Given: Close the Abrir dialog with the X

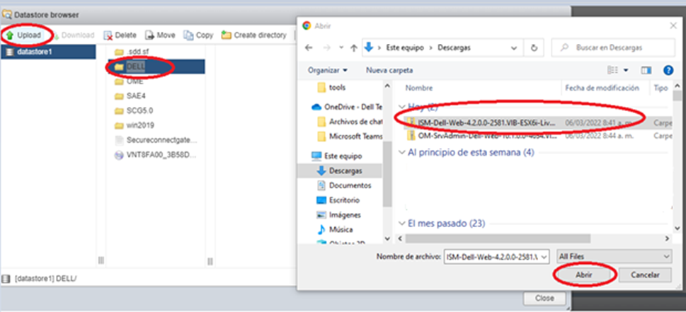Looking at the screenshot, I should [674, 25].
